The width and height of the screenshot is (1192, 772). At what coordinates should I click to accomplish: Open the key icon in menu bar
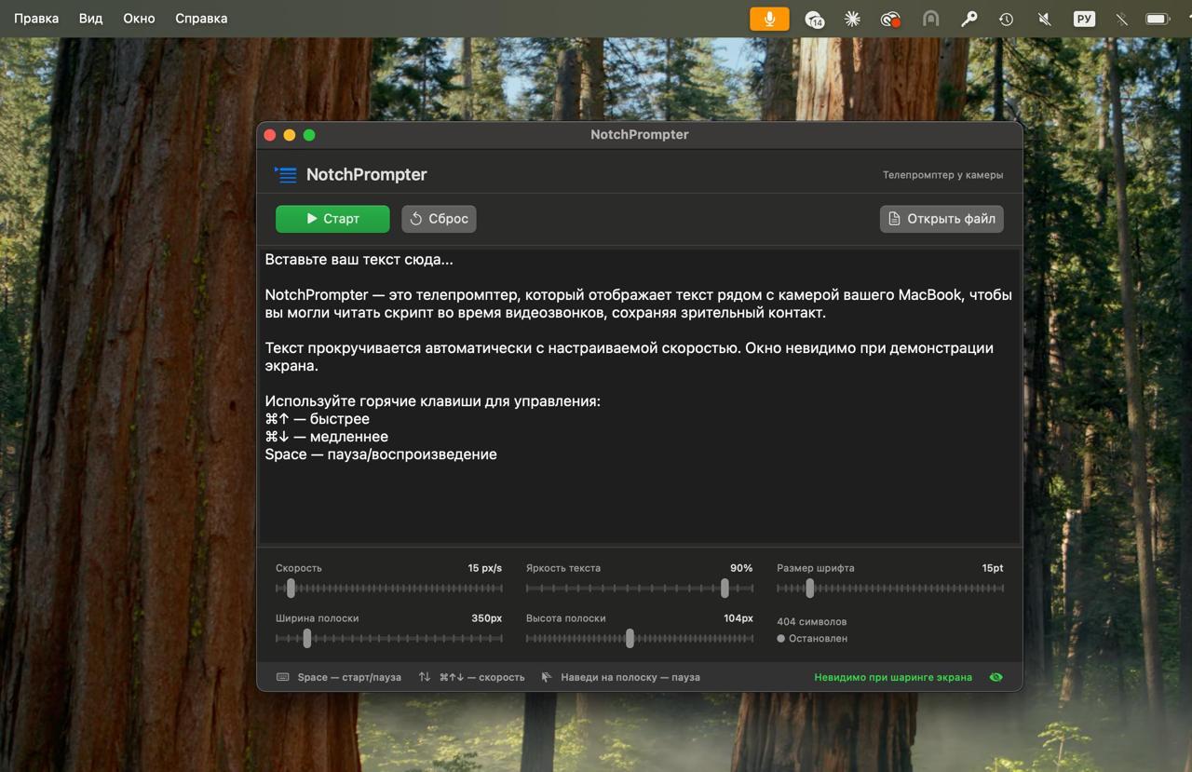click(968, 19)
